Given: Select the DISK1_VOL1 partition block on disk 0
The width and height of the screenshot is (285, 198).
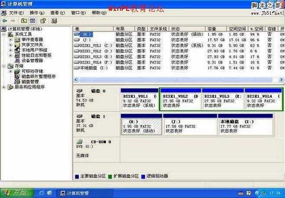Looking at the screenshot, I should tap(139, 99).
